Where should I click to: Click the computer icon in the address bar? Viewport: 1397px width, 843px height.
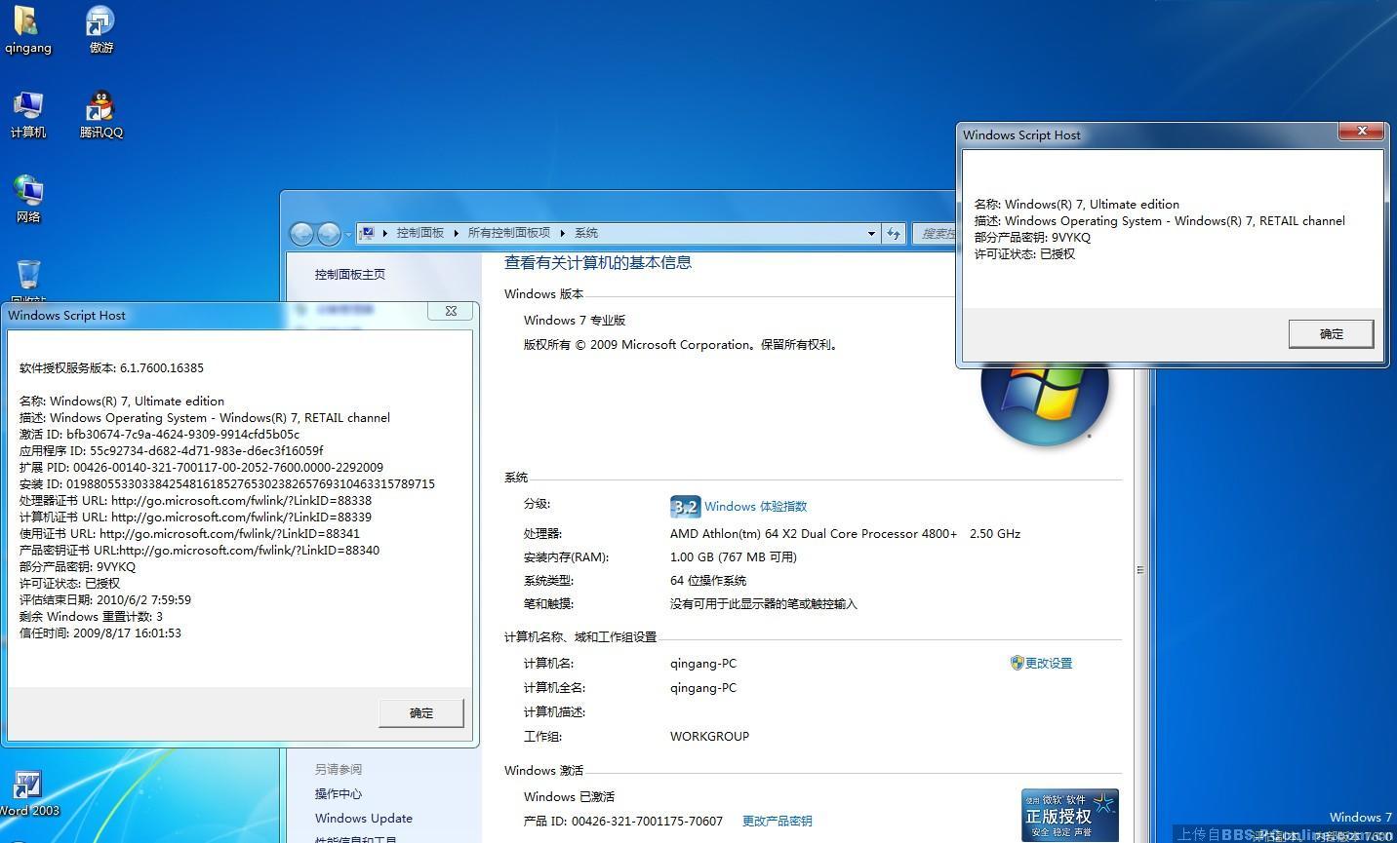coord(367,233)
